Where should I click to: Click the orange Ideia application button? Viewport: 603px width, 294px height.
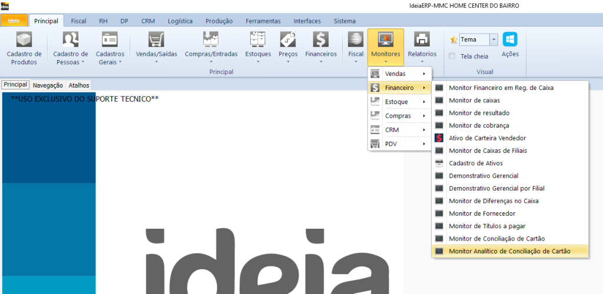point(14,21)
